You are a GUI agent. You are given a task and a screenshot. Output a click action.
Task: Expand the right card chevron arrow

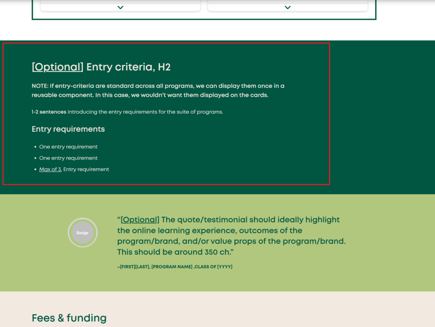click(x=288, y=7)
